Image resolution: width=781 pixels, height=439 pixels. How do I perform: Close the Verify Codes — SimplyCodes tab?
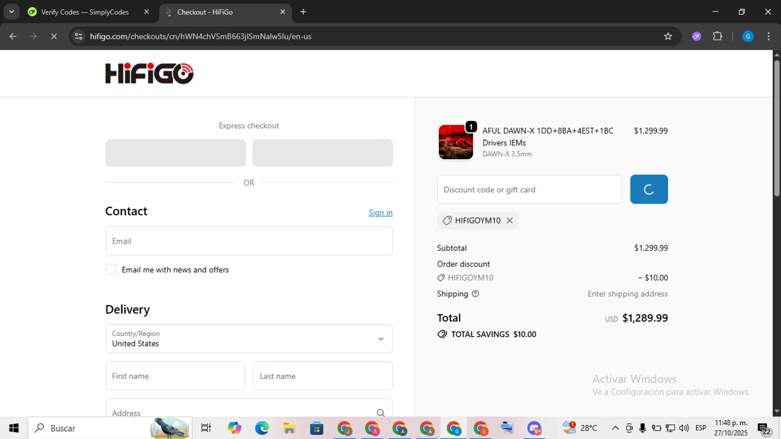pos(147,12)
